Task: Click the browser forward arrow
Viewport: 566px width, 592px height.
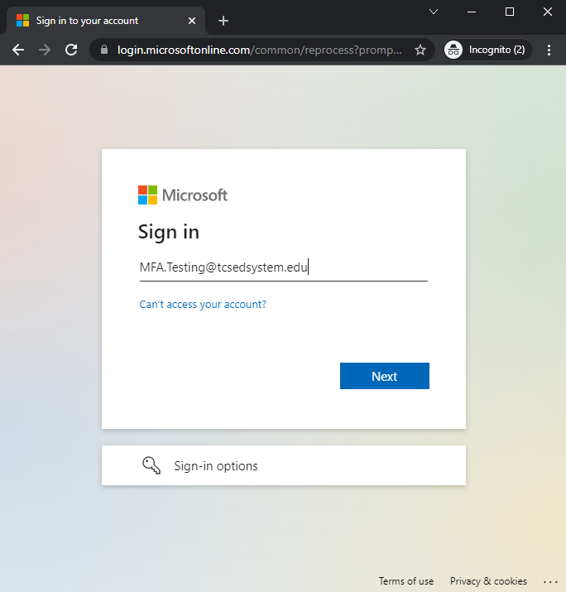Action: coord(45,50)
